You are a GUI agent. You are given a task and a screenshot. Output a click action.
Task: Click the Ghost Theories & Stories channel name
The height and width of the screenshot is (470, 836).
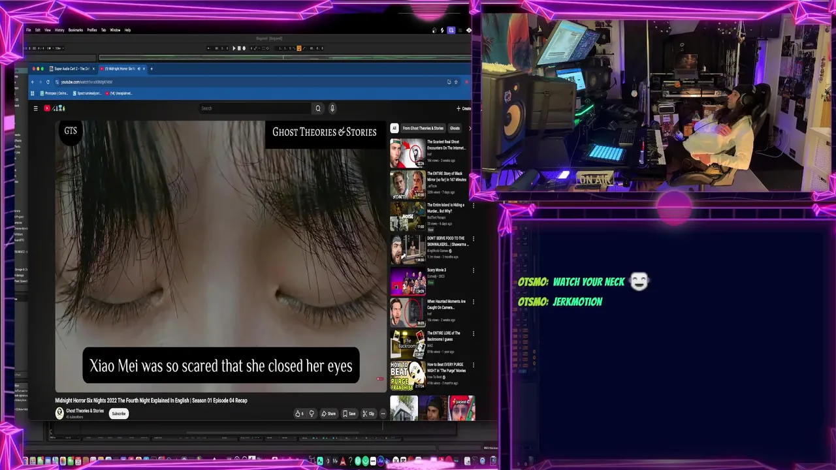pos(85,411)
